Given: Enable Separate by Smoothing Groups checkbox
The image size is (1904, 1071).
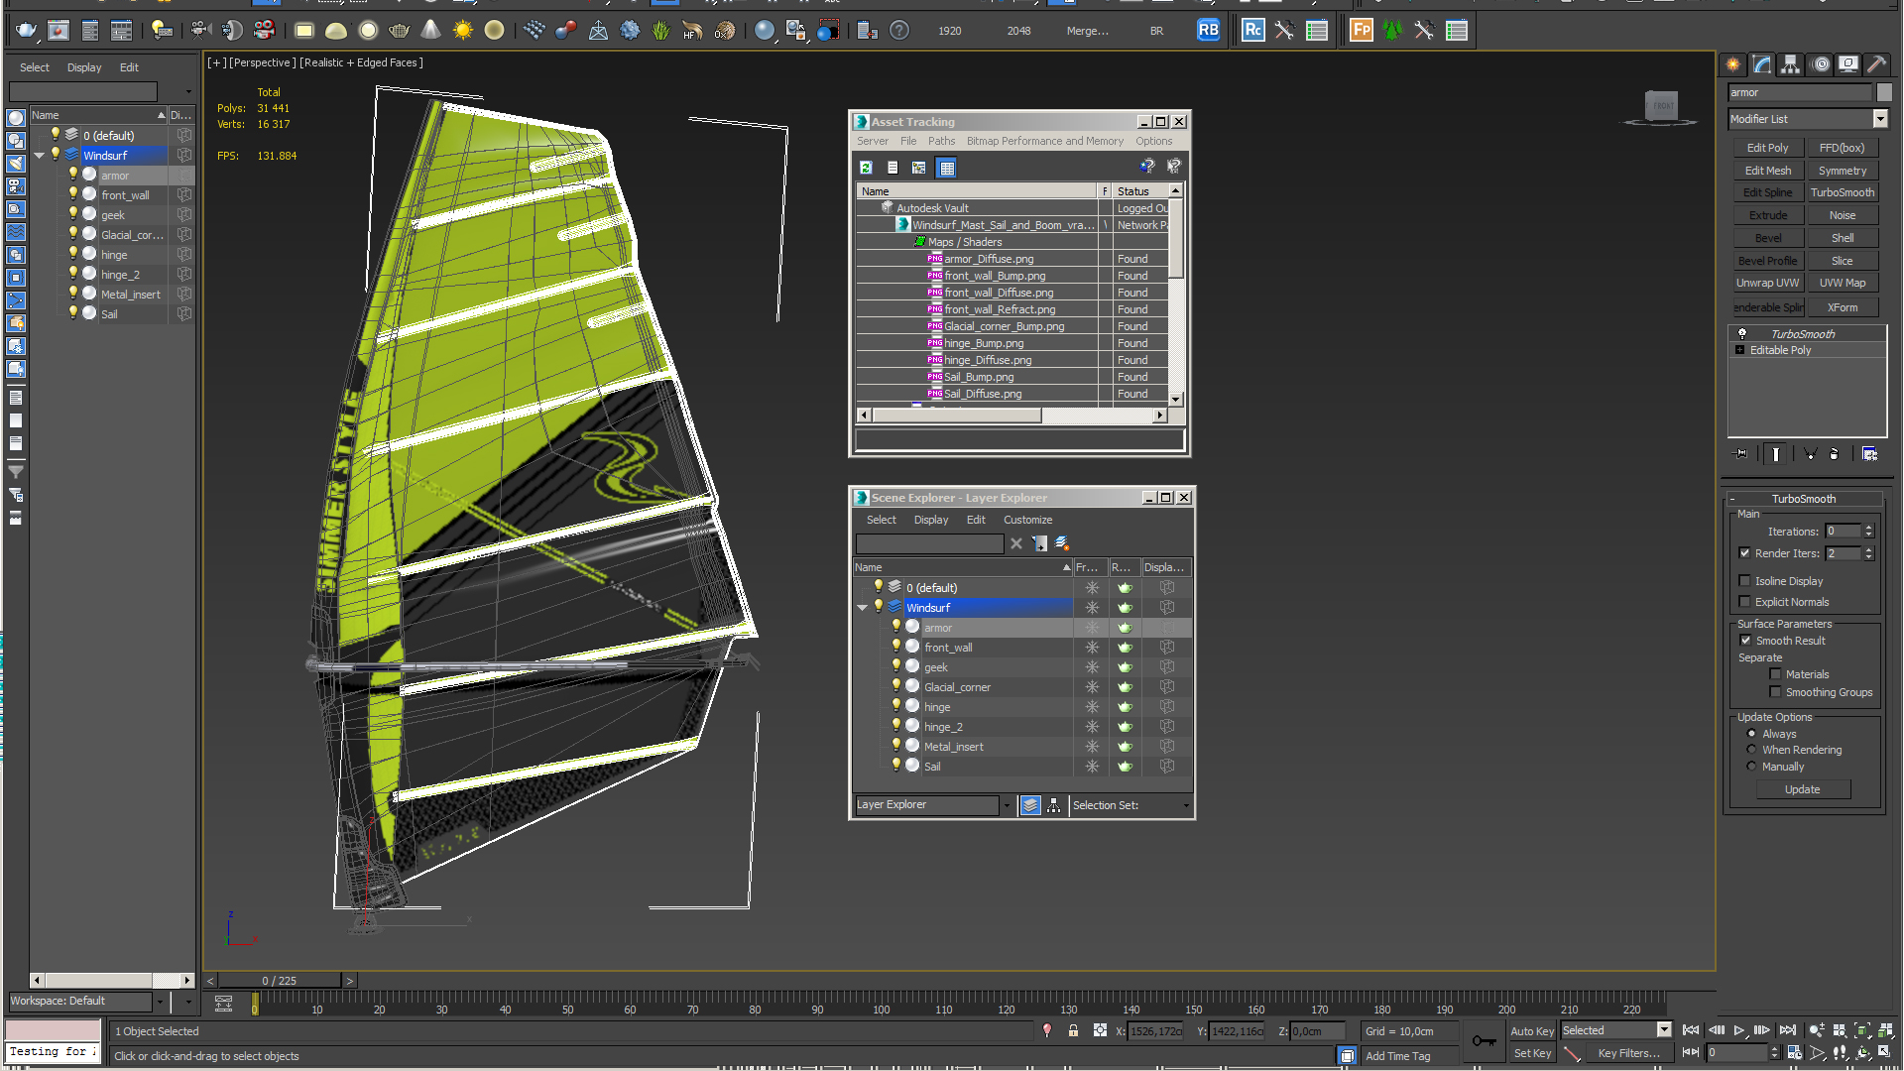Looking at the screenshot, I should coord(1775,692).
